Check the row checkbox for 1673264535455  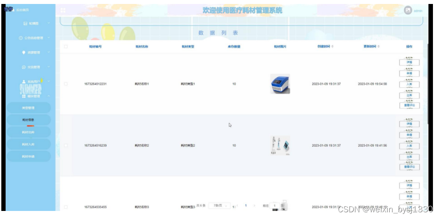point(66,207)
